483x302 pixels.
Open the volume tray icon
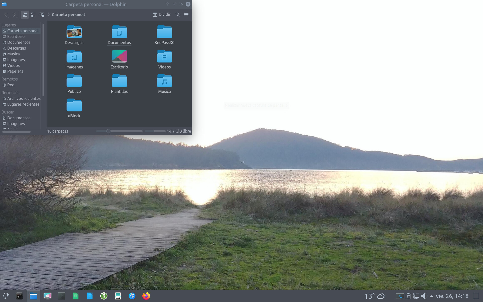(424, 296)
